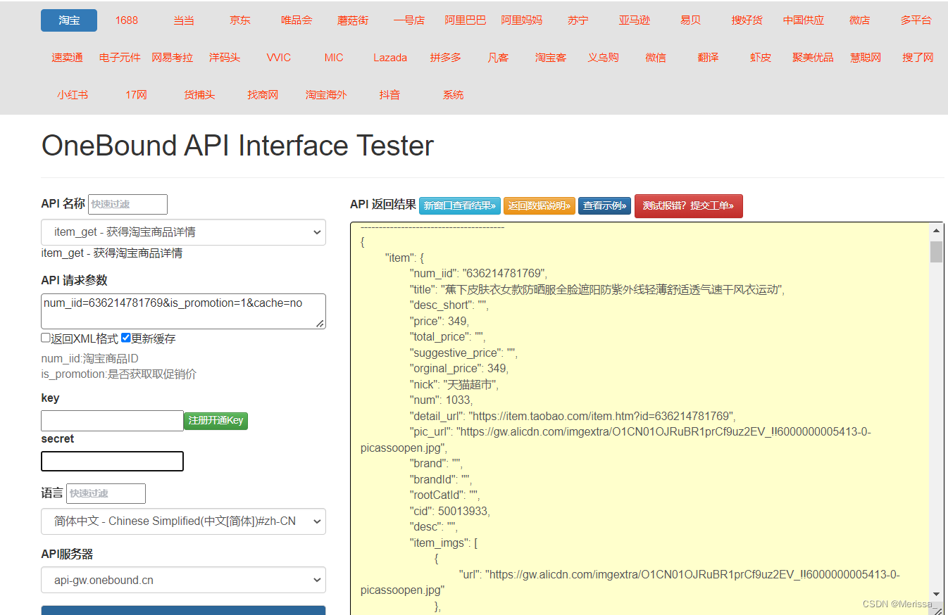The image size is (948, 615).
Task: Click the 查看示例 button
Action: click(x=604, y=206)
